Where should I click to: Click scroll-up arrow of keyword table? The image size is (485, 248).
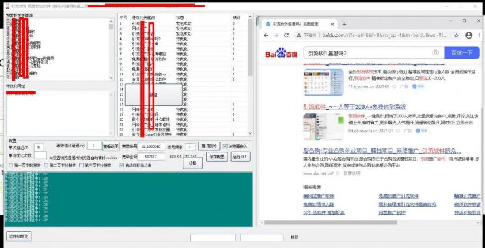point(250,16)
